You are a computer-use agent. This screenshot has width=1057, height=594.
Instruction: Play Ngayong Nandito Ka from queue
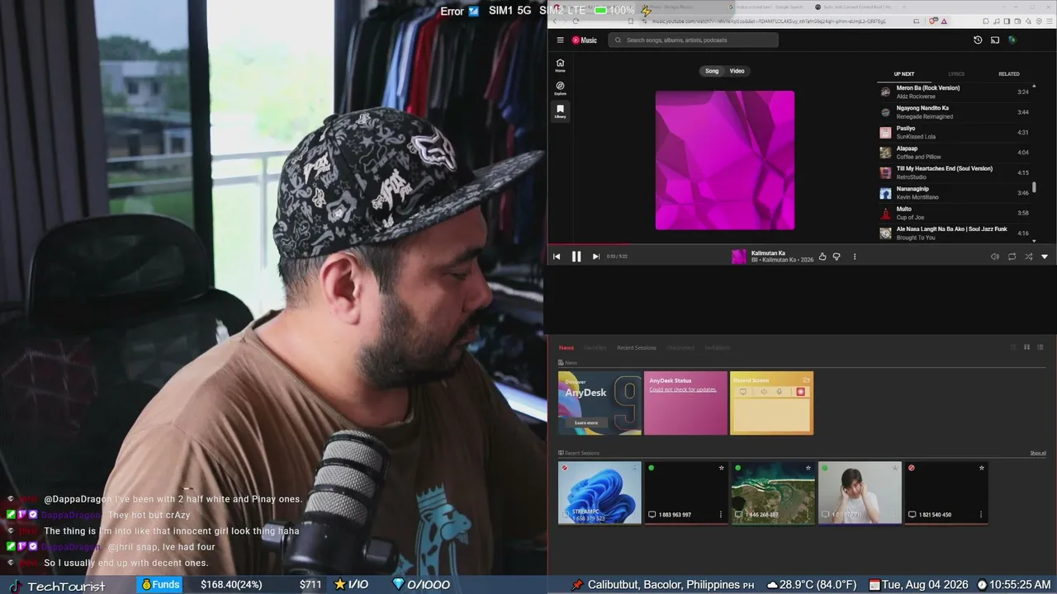[954, 112]
